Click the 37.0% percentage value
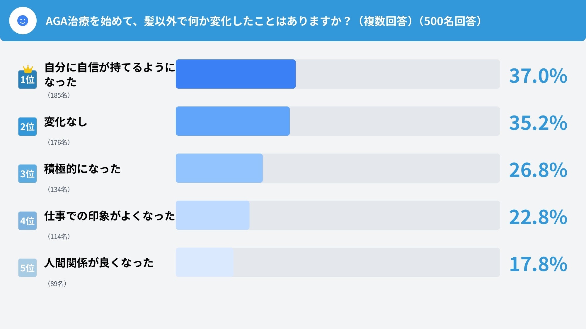The image size is (586, 329). [538, 76]
